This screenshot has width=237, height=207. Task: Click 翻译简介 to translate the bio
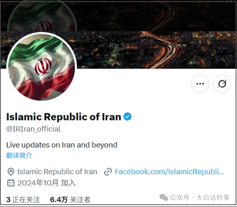point(19,155)
